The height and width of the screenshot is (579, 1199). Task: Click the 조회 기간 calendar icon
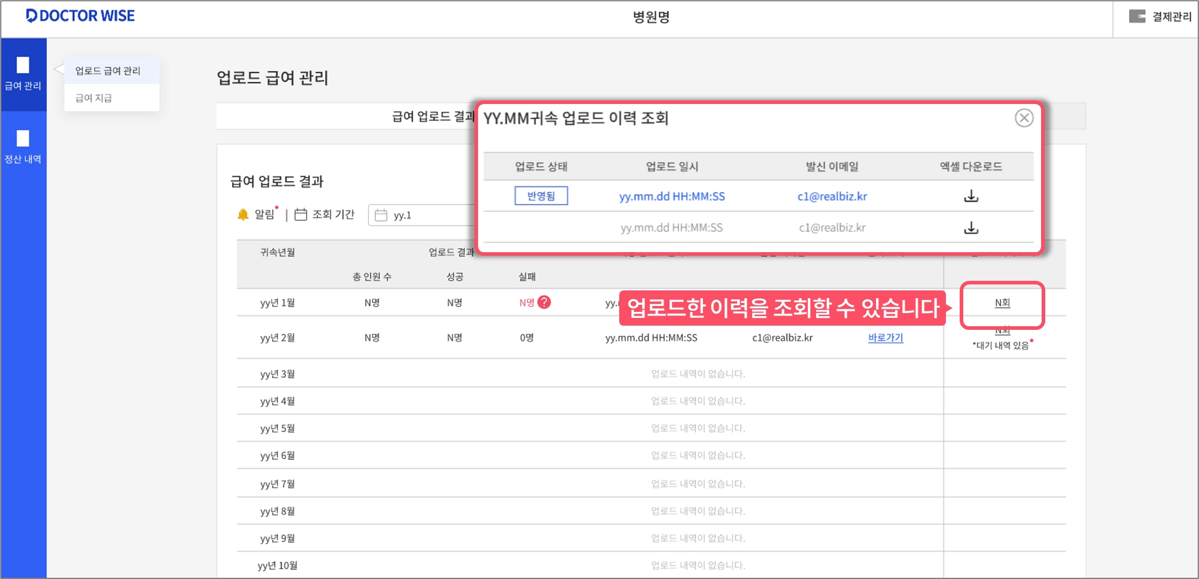[x=301, y=215]
